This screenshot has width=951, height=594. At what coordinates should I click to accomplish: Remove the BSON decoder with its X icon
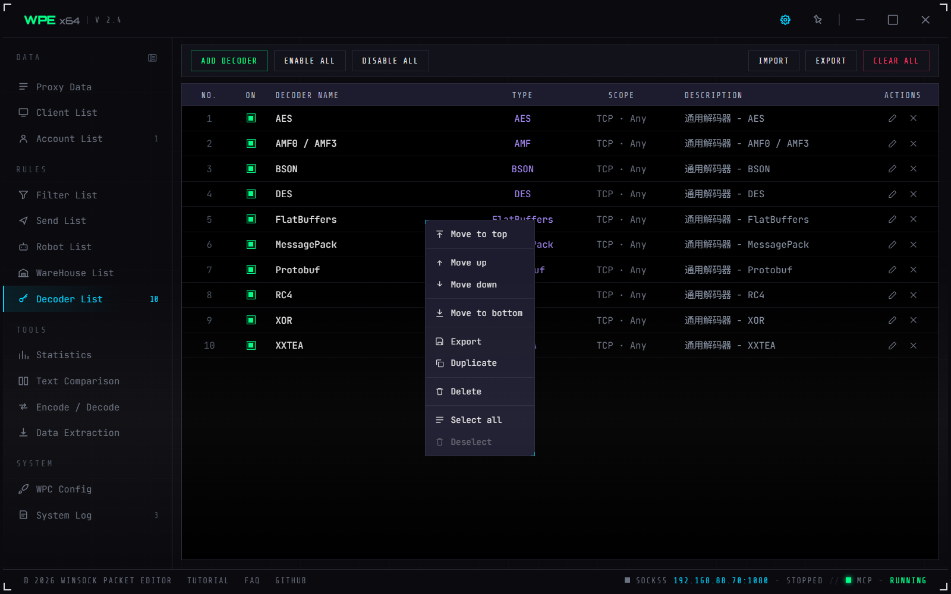click(x=914, y=169)
